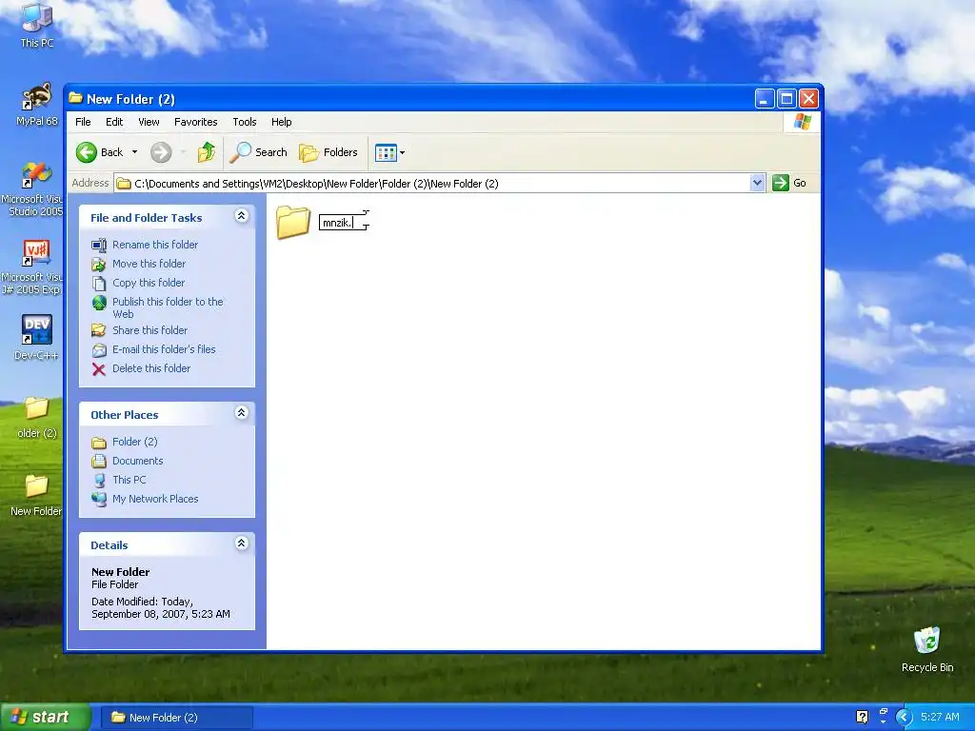975x731 pixels.
Task: Open the Start menu
Action: point(45,717)
